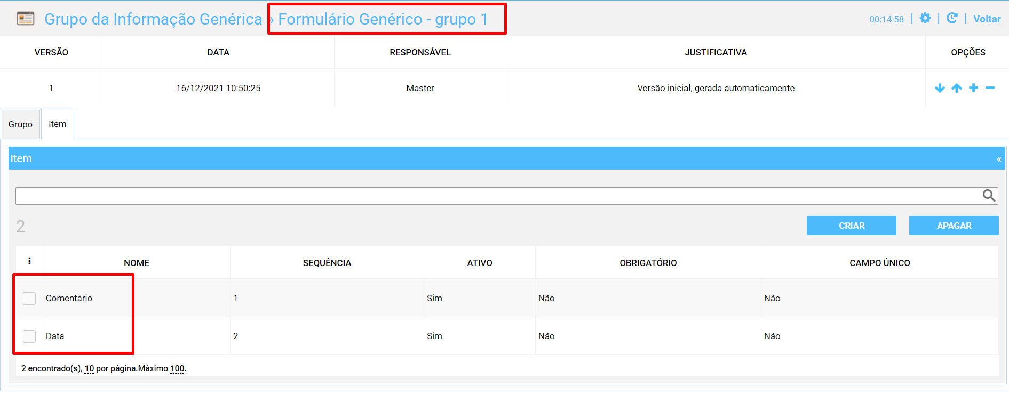The width and height of the screenshot is (1009, 393).
Task: Sort by the OBRIGATÓRIO column header
Action: tap(648, 263)
